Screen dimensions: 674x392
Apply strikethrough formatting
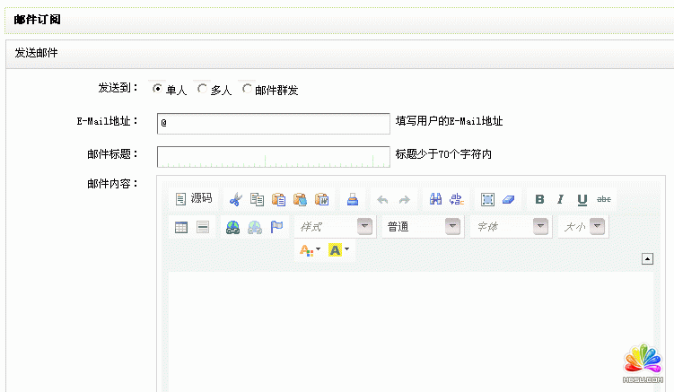(604, 199)
